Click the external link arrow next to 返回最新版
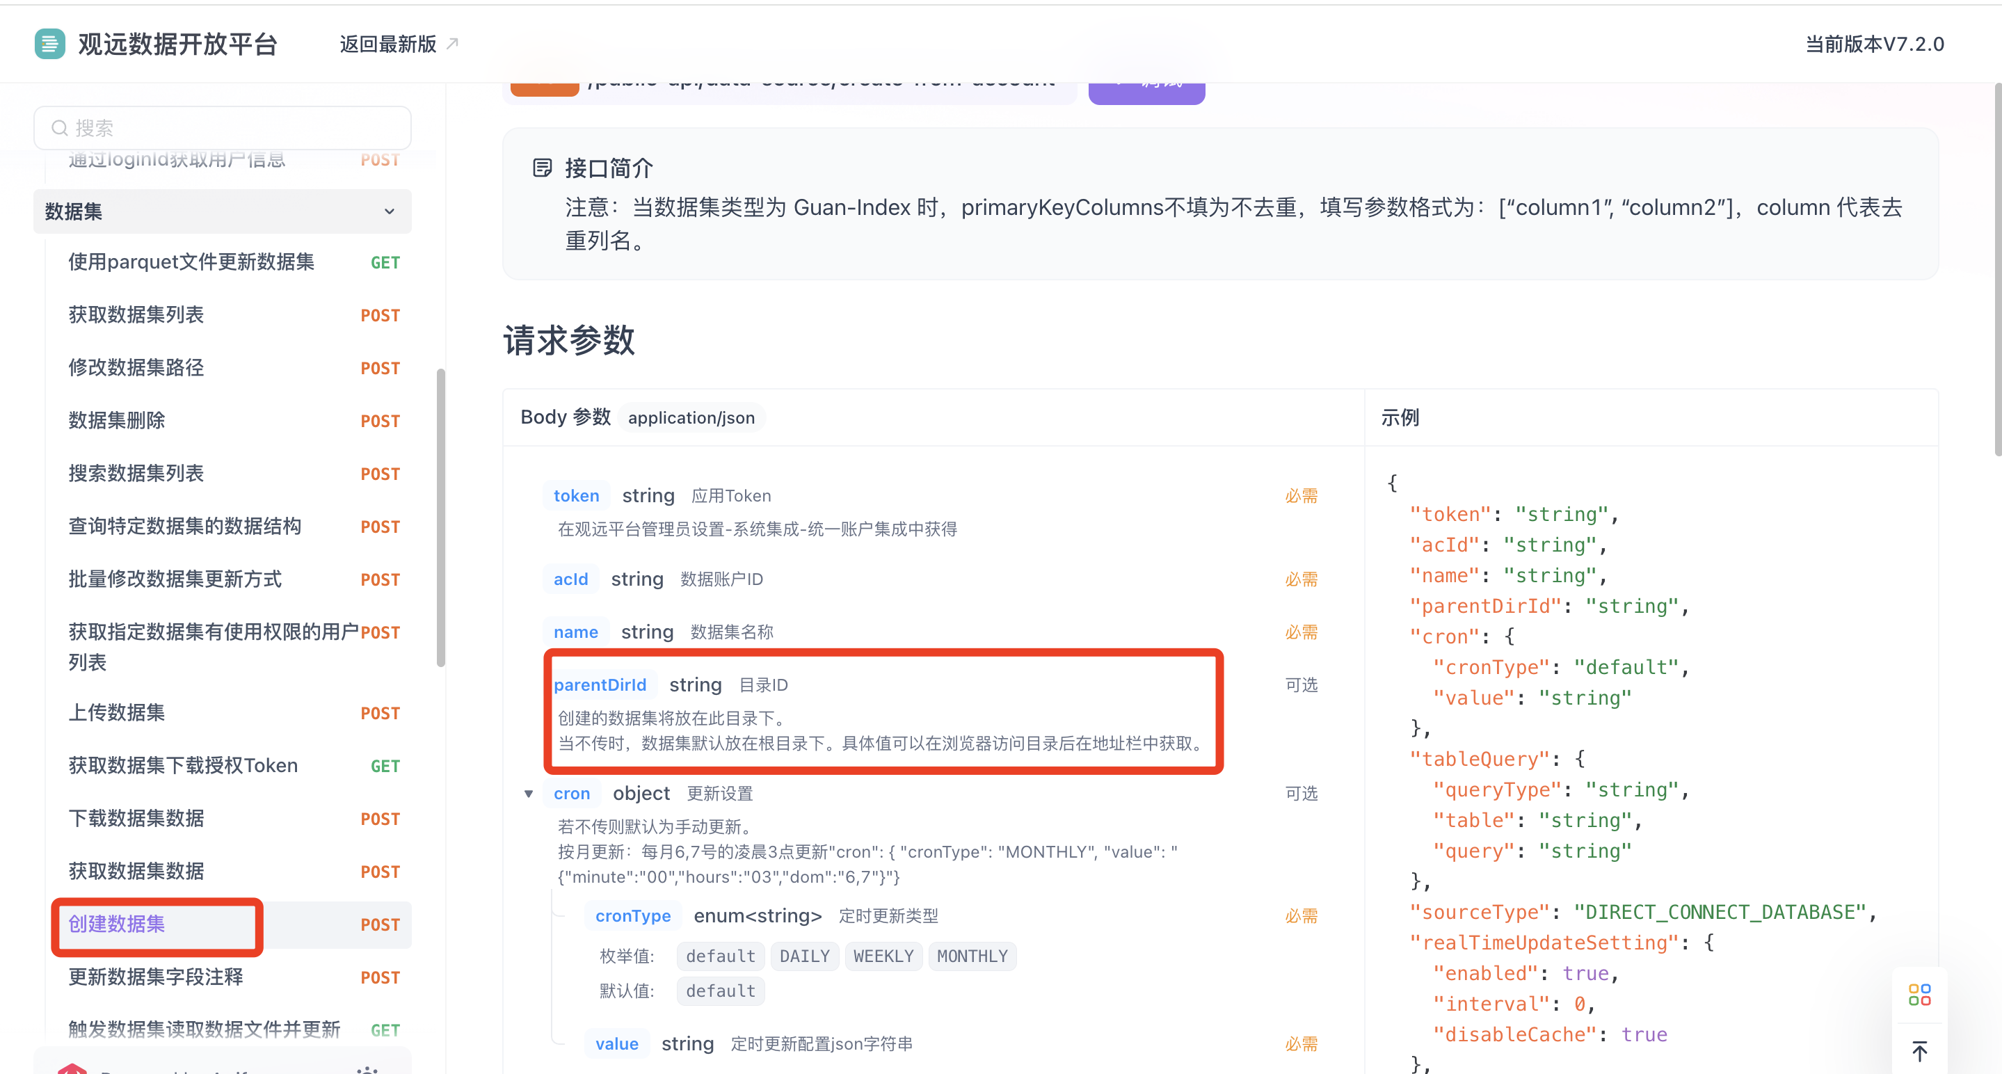This screenshot has height=1074, width=2002. point(452,44)
